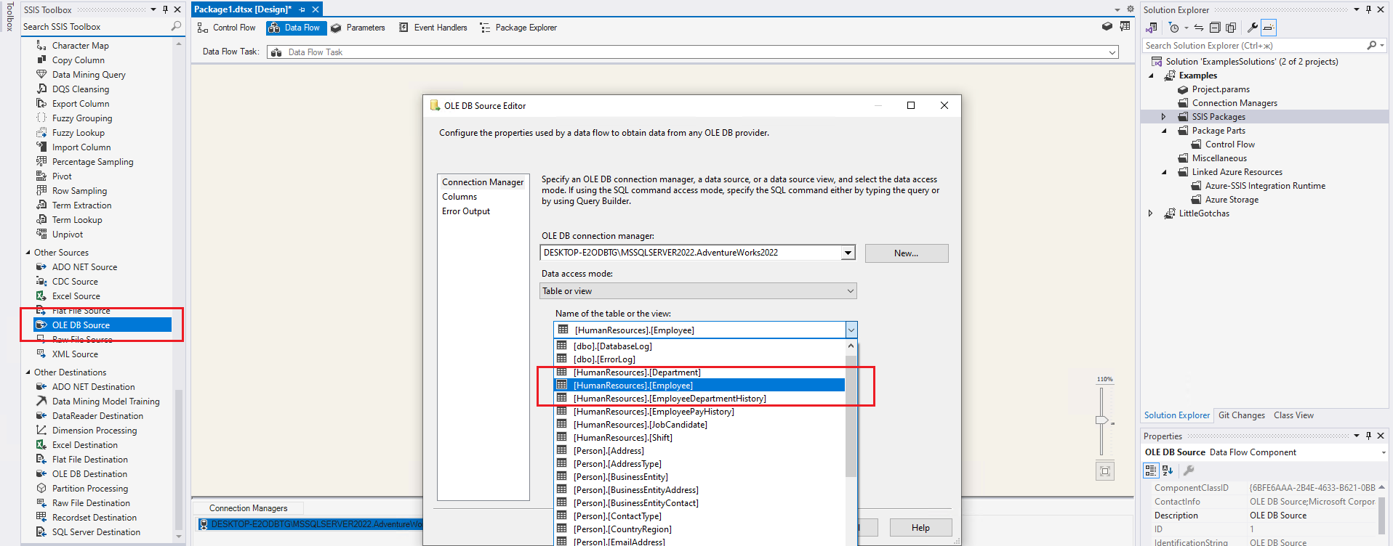Click the Solution Explorer Properties wrench icon

(1252, 28)
